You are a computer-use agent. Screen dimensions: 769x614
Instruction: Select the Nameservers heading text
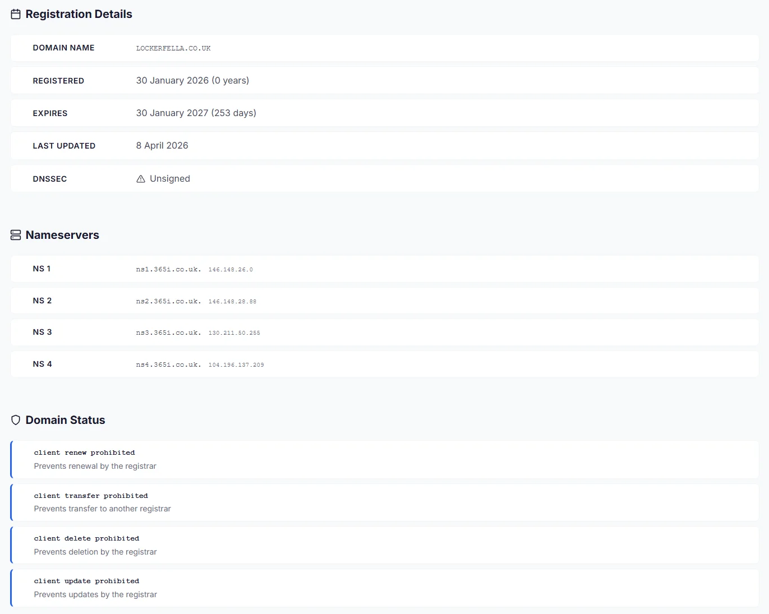click(62, 235)
